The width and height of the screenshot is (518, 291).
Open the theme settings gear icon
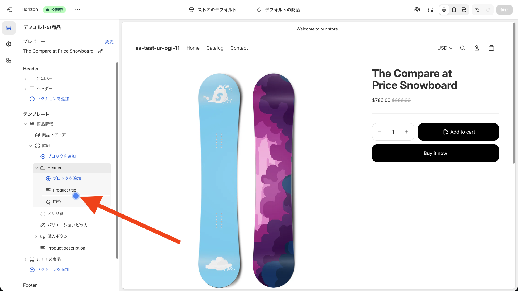[x=9, y=44]
